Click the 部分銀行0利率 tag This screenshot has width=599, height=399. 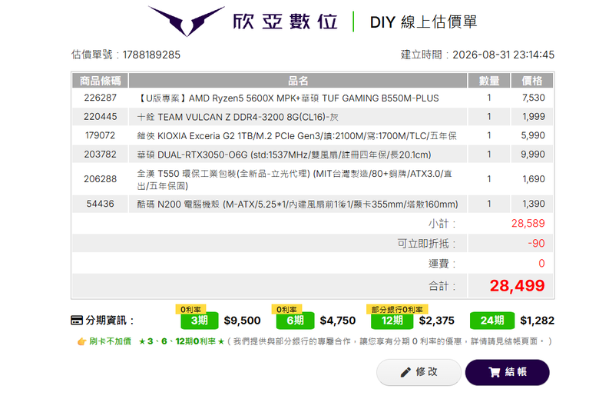click(397, 309)
